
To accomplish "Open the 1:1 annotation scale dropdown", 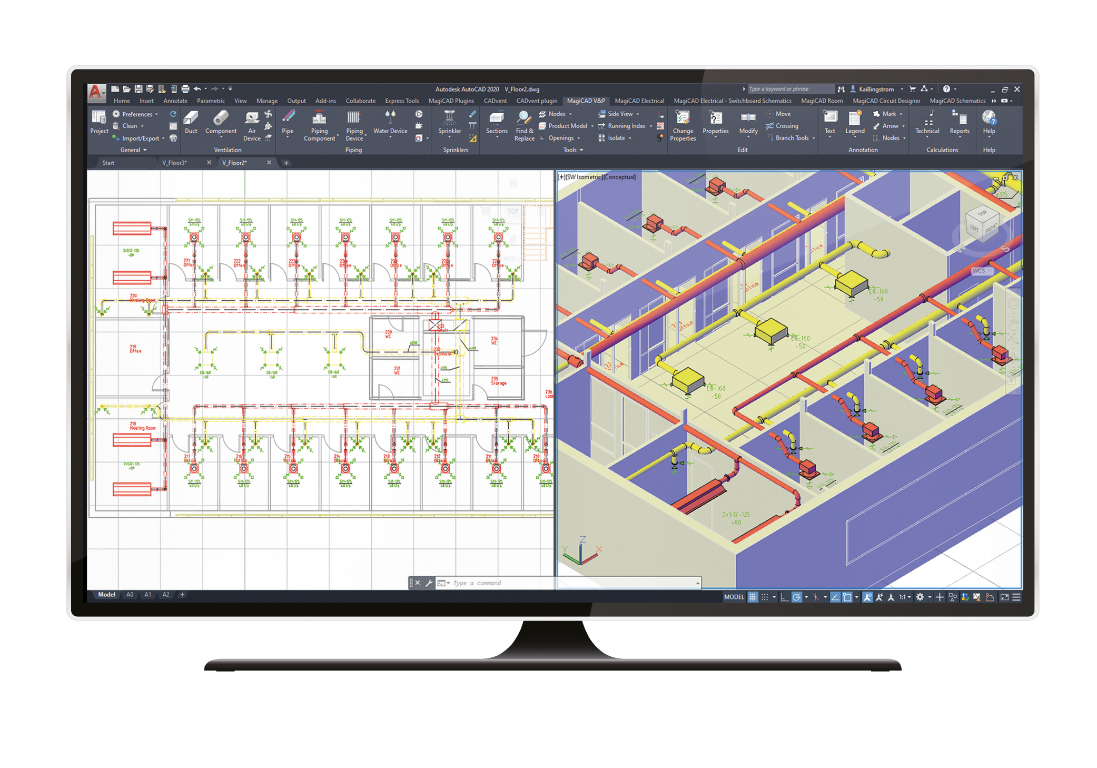I will pyautogui.click(x=905, y=597).
